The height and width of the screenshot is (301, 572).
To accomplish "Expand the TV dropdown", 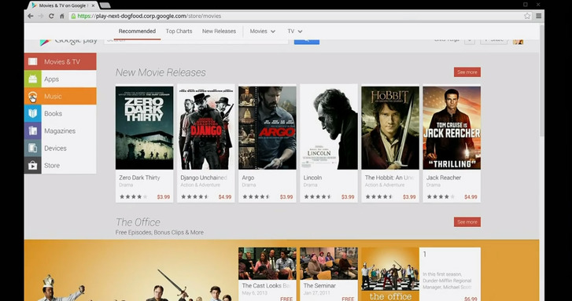I will click(x=295, y=31).
